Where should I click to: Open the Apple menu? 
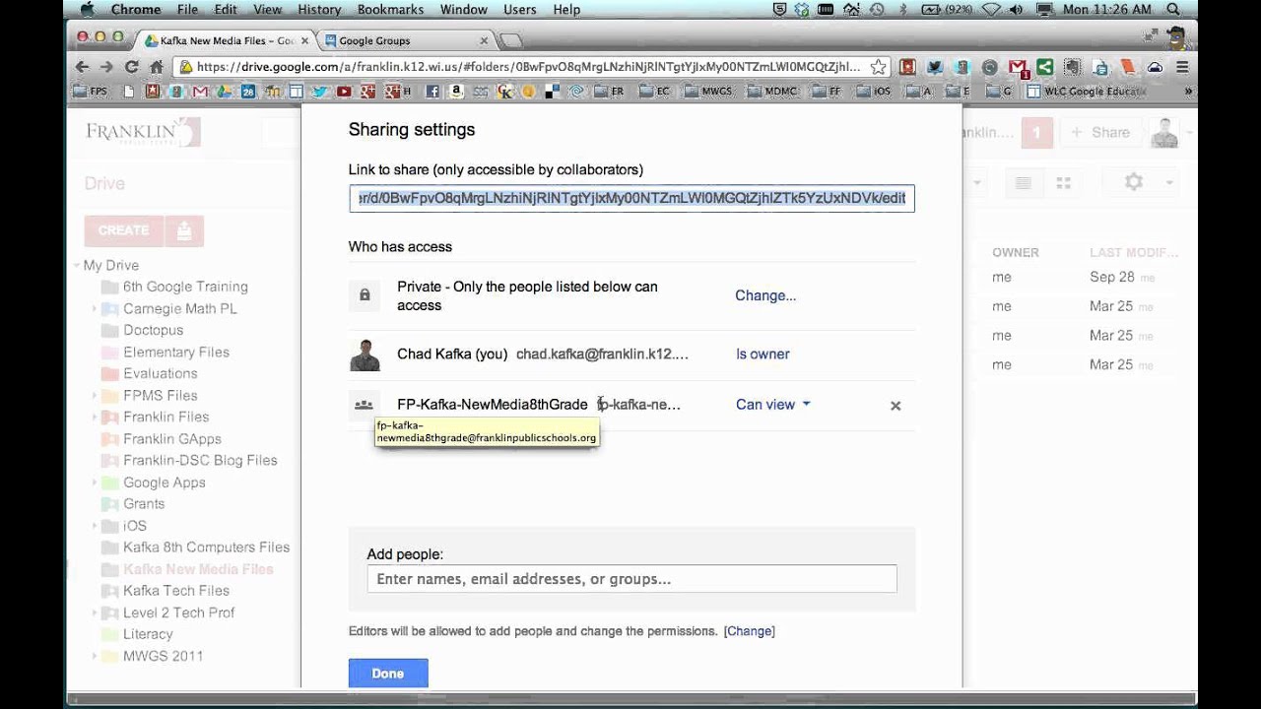pyautogui.click(x=87, y=9)
